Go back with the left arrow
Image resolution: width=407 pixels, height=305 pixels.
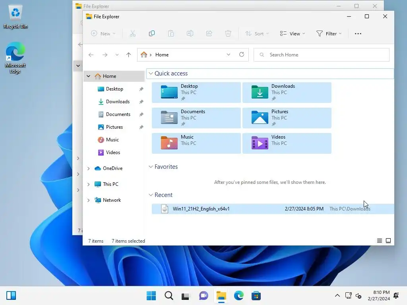pos(91,55)
